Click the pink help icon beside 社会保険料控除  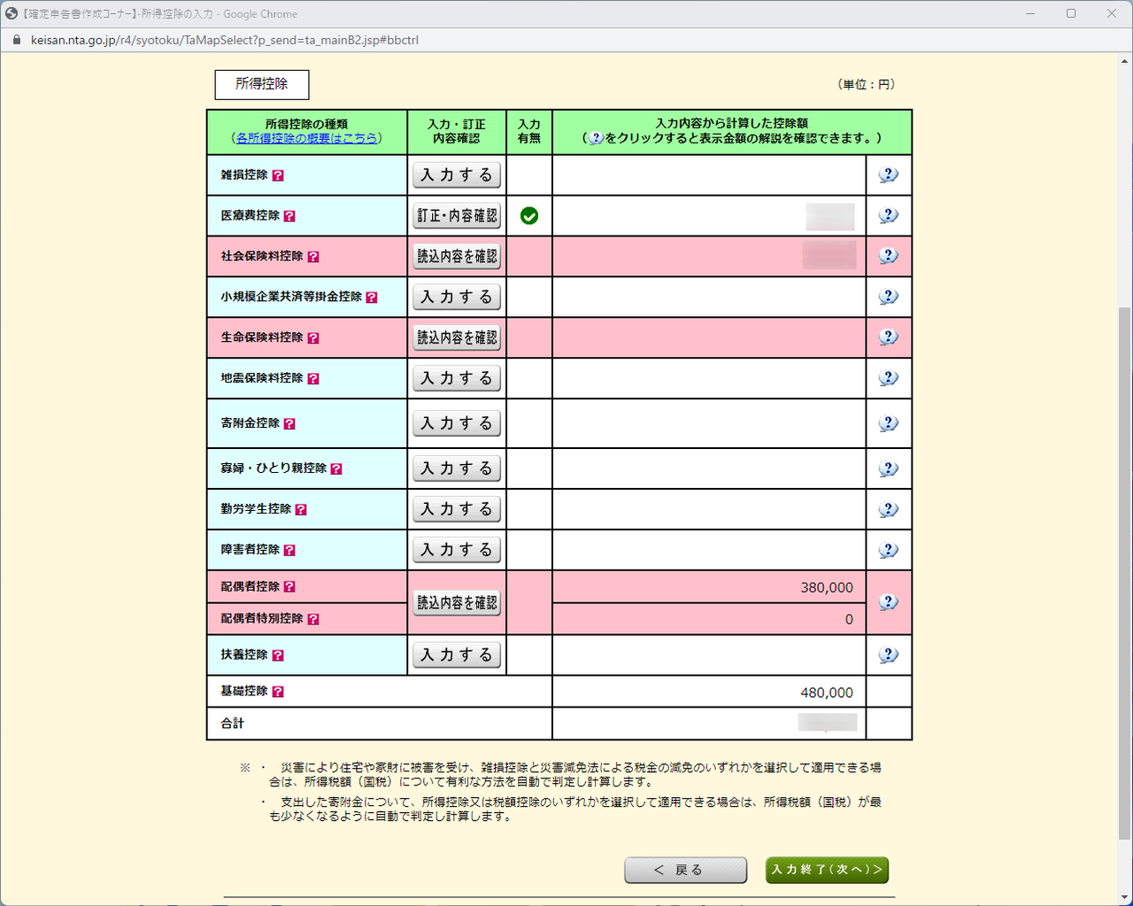[x=313, y=257]
